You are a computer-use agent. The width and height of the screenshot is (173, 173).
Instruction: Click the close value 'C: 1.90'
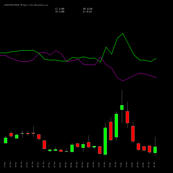pos(60,9)
